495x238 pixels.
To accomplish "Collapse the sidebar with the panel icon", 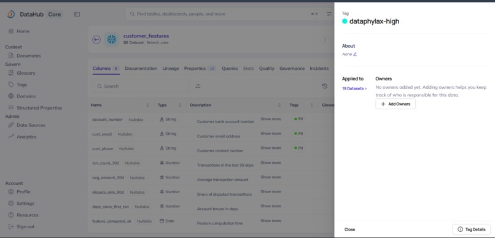I will [x=77, y=14].
